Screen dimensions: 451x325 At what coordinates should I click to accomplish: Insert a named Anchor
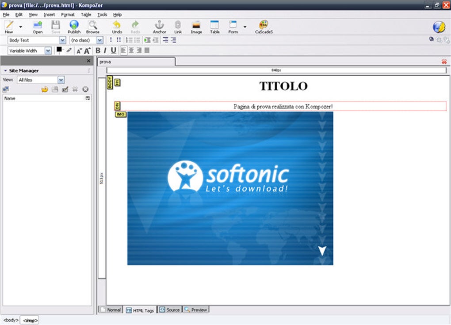pos(159,27)
